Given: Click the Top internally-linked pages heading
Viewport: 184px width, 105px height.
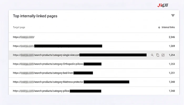Looking at the screenshot, I should click(x=35, y=16).
